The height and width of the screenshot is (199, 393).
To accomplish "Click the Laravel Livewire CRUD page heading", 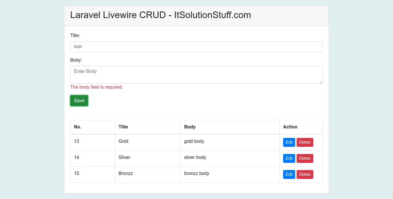I will coord(161,15).
